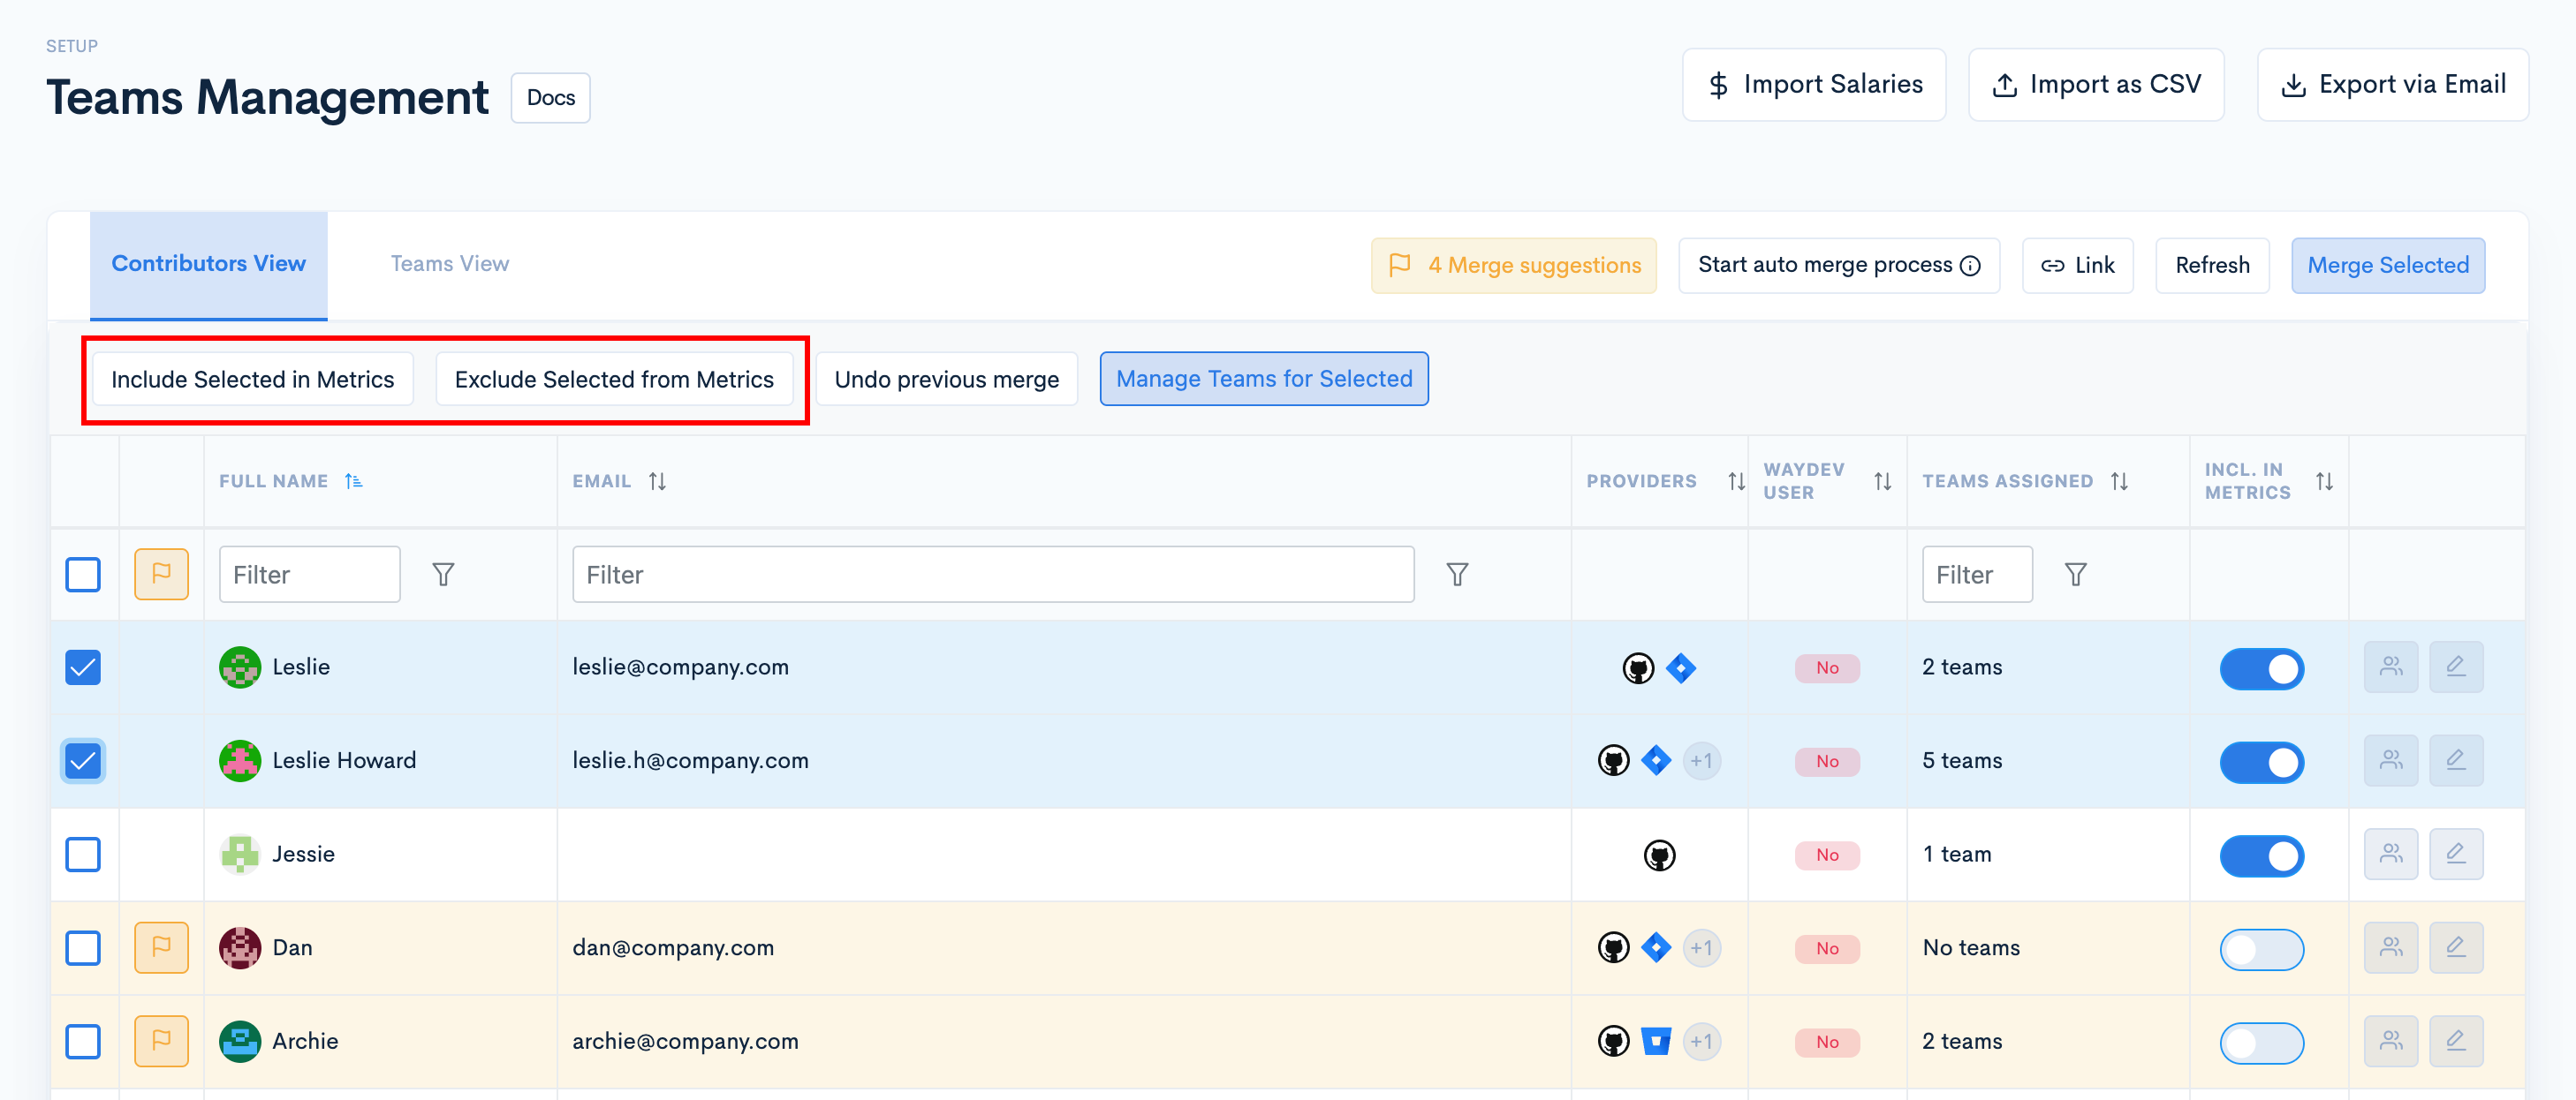Click Merge Selected button
Screen dimensions: 2576x1100
point(2388,266)
